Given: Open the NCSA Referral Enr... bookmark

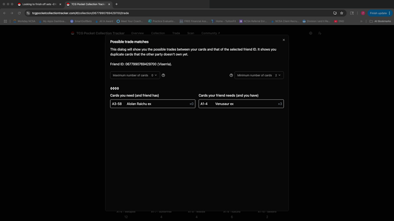Looking at the screenshot, I should coord(253,21).
